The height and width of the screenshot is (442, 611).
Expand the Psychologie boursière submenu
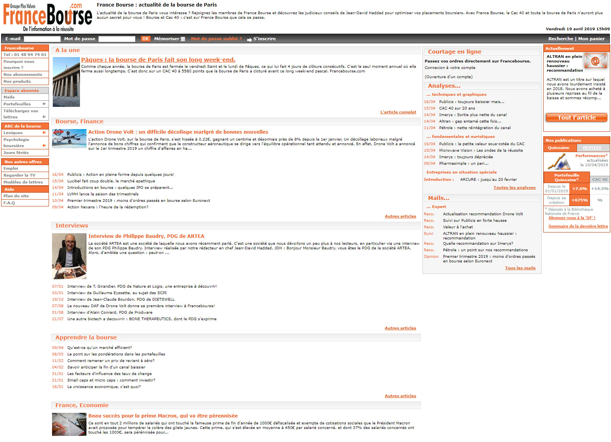tap(44, 146)
